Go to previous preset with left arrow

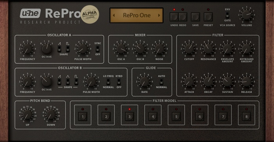(x=114, y=15)
